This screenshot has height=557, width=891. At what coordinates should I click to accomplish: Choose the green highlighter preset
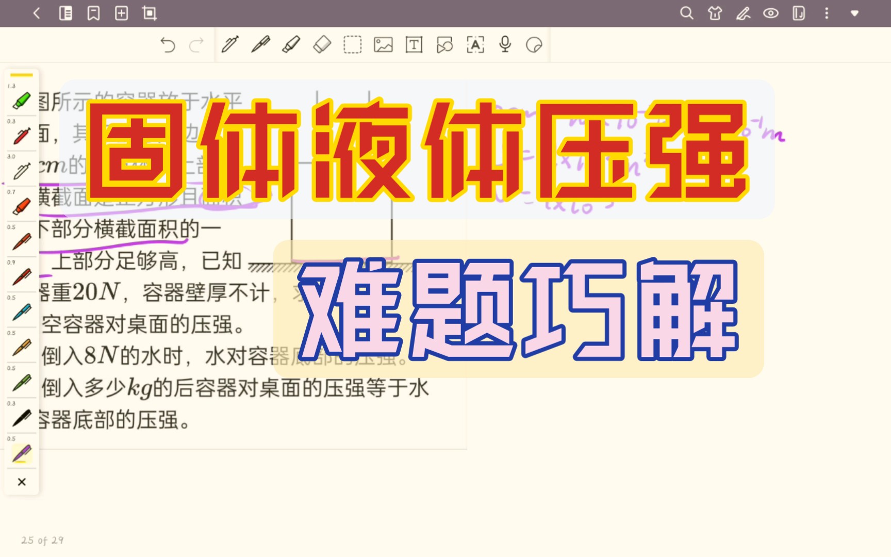coord(22,101)
